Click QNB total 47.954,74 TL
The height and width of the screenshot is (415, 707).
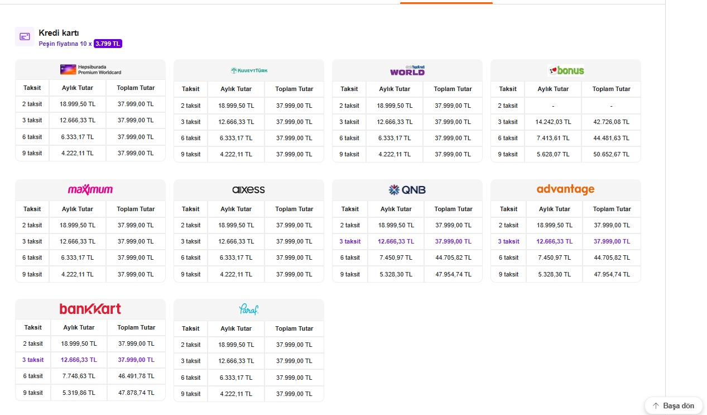[453, 274]
